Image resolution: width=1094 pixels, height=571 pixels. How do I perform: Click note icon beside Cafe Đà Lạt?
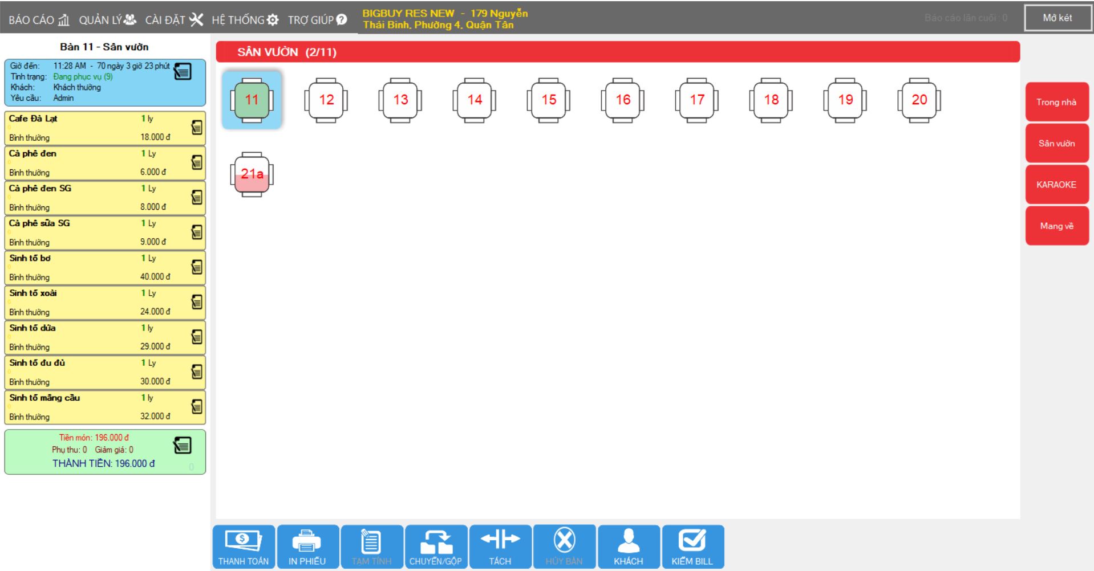click(x=197, y=128)
